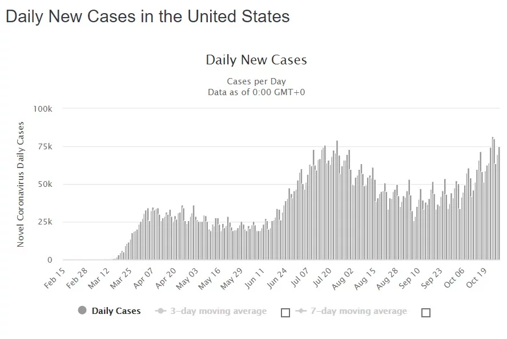This screenshot has height=339, width=507.
Task: Click the 100k y-axis label
Action: (43, 108)
